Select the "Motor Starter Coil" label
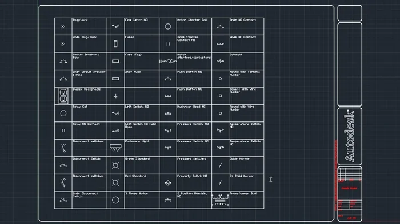400x224 pixels. tap(192, 20)
